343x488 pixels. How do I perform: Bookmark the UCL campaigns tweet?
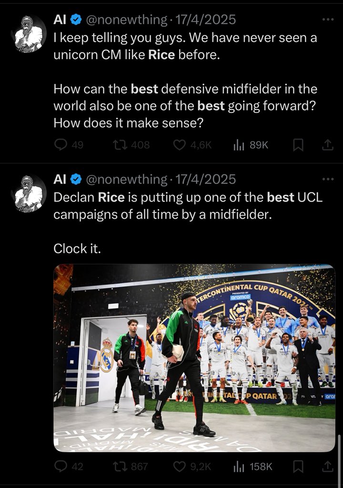(x=298, y=466)
